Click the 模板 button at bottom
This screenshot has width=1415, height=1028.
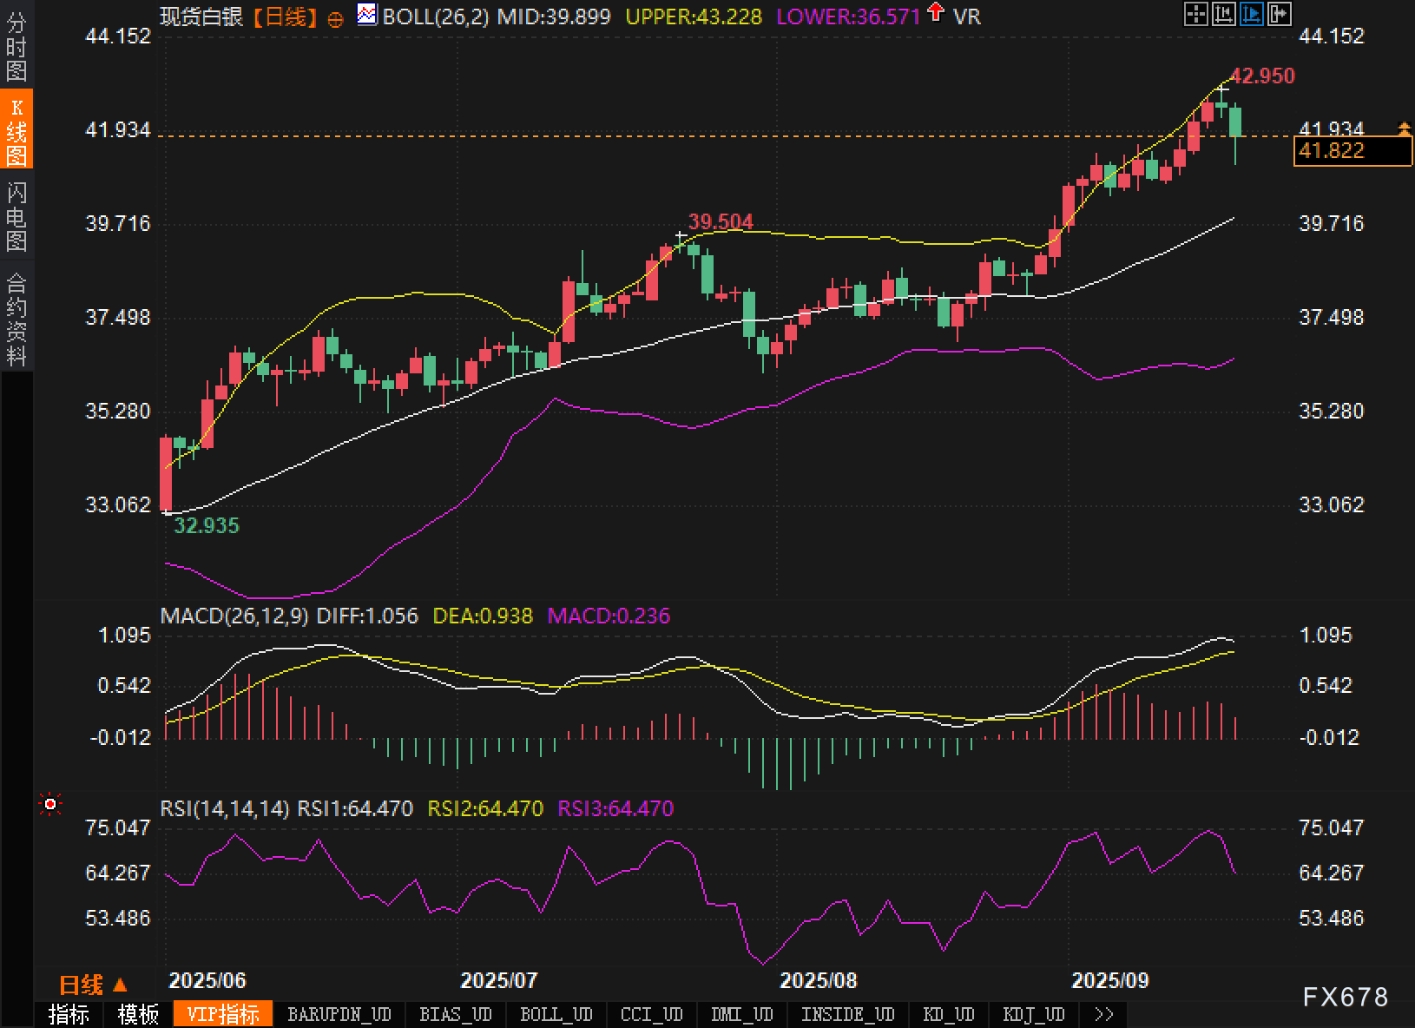(138, 1014)
